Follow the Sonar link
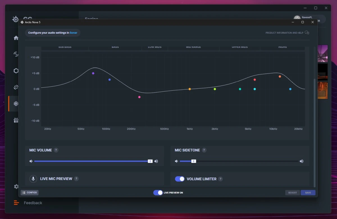 73,33
